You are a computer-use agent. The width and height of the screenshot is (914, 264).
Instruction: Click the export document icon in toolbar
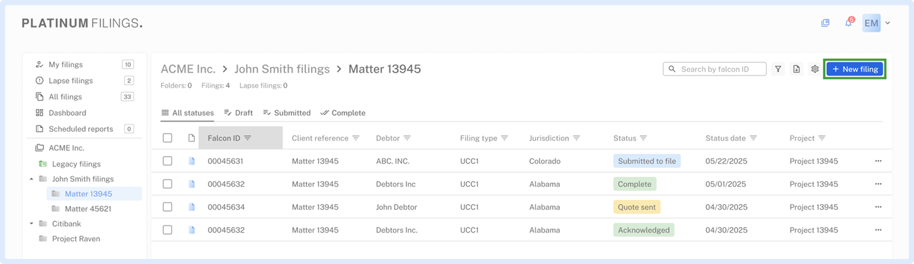click(x=796, y=69)
